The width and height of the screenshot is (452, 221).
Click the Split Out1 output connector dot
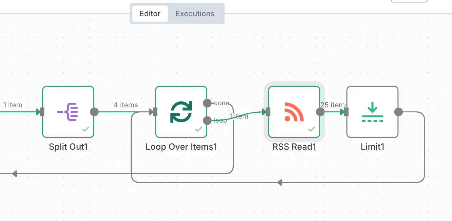click(94, 112)
